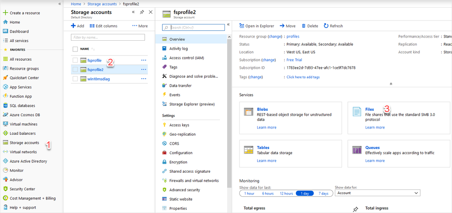The height and width of the screenshot is (213, 452).
Task: Open the ellipsis menu for win10msdiag
Action: pyautogui.click(x=143, y=79)
